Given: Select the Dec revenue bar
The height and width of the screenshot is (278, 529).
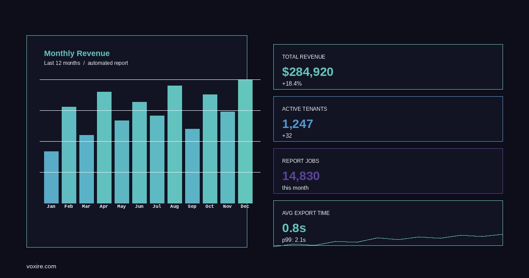Looking at the screenshot, I should pos(245,142).
